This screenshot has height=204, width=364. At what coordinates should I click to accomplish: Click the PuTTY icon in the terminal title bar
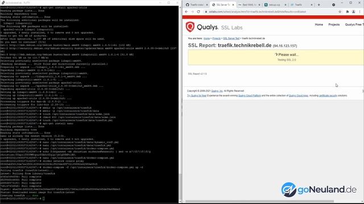pos(3,2)
